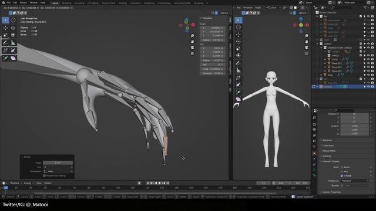Open the Object properties tab (orange square)
This screenshot has width=376, height=211.
tap(314, 154)
